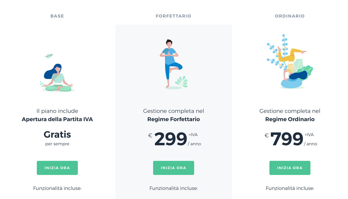Click the euro symbol before 299
The image size is (348, 199).
tap(150, 135)
